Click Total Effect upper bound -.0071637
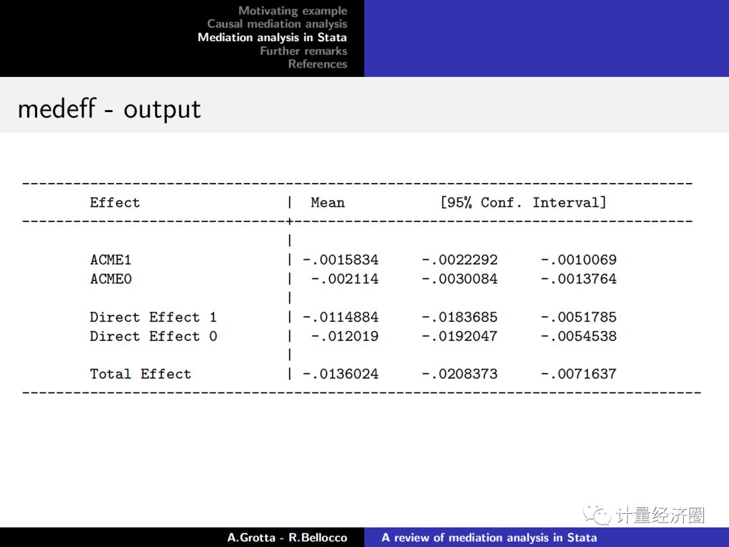 (579, 374)
